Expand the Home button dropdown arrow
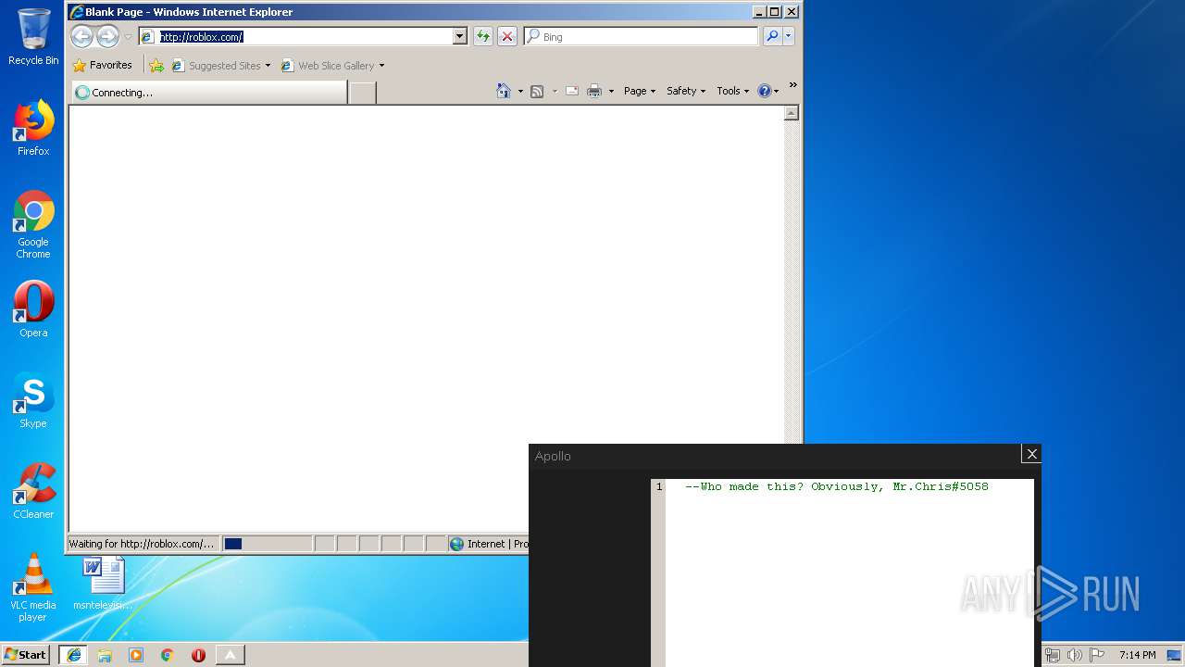The width and height of the screenshot is (1185, 667). pos(520,91)
